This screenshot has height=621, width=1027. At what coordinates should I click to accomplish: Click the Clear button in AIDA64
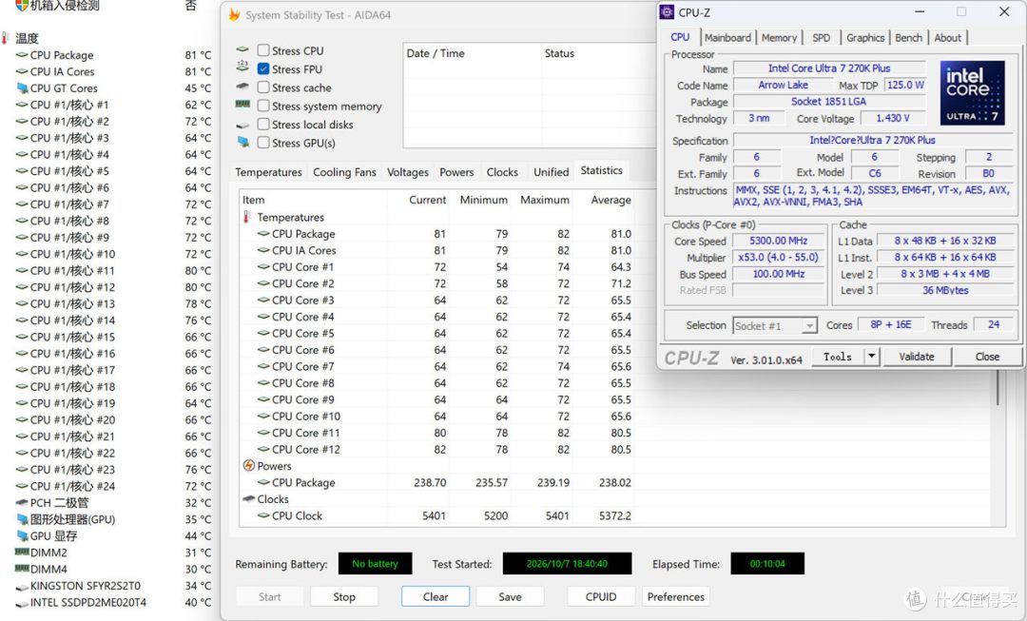pos(436,597)
